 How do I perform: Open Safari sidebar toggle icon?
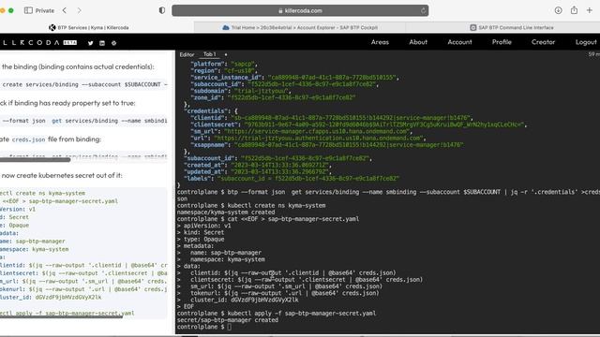click(28, 10)
